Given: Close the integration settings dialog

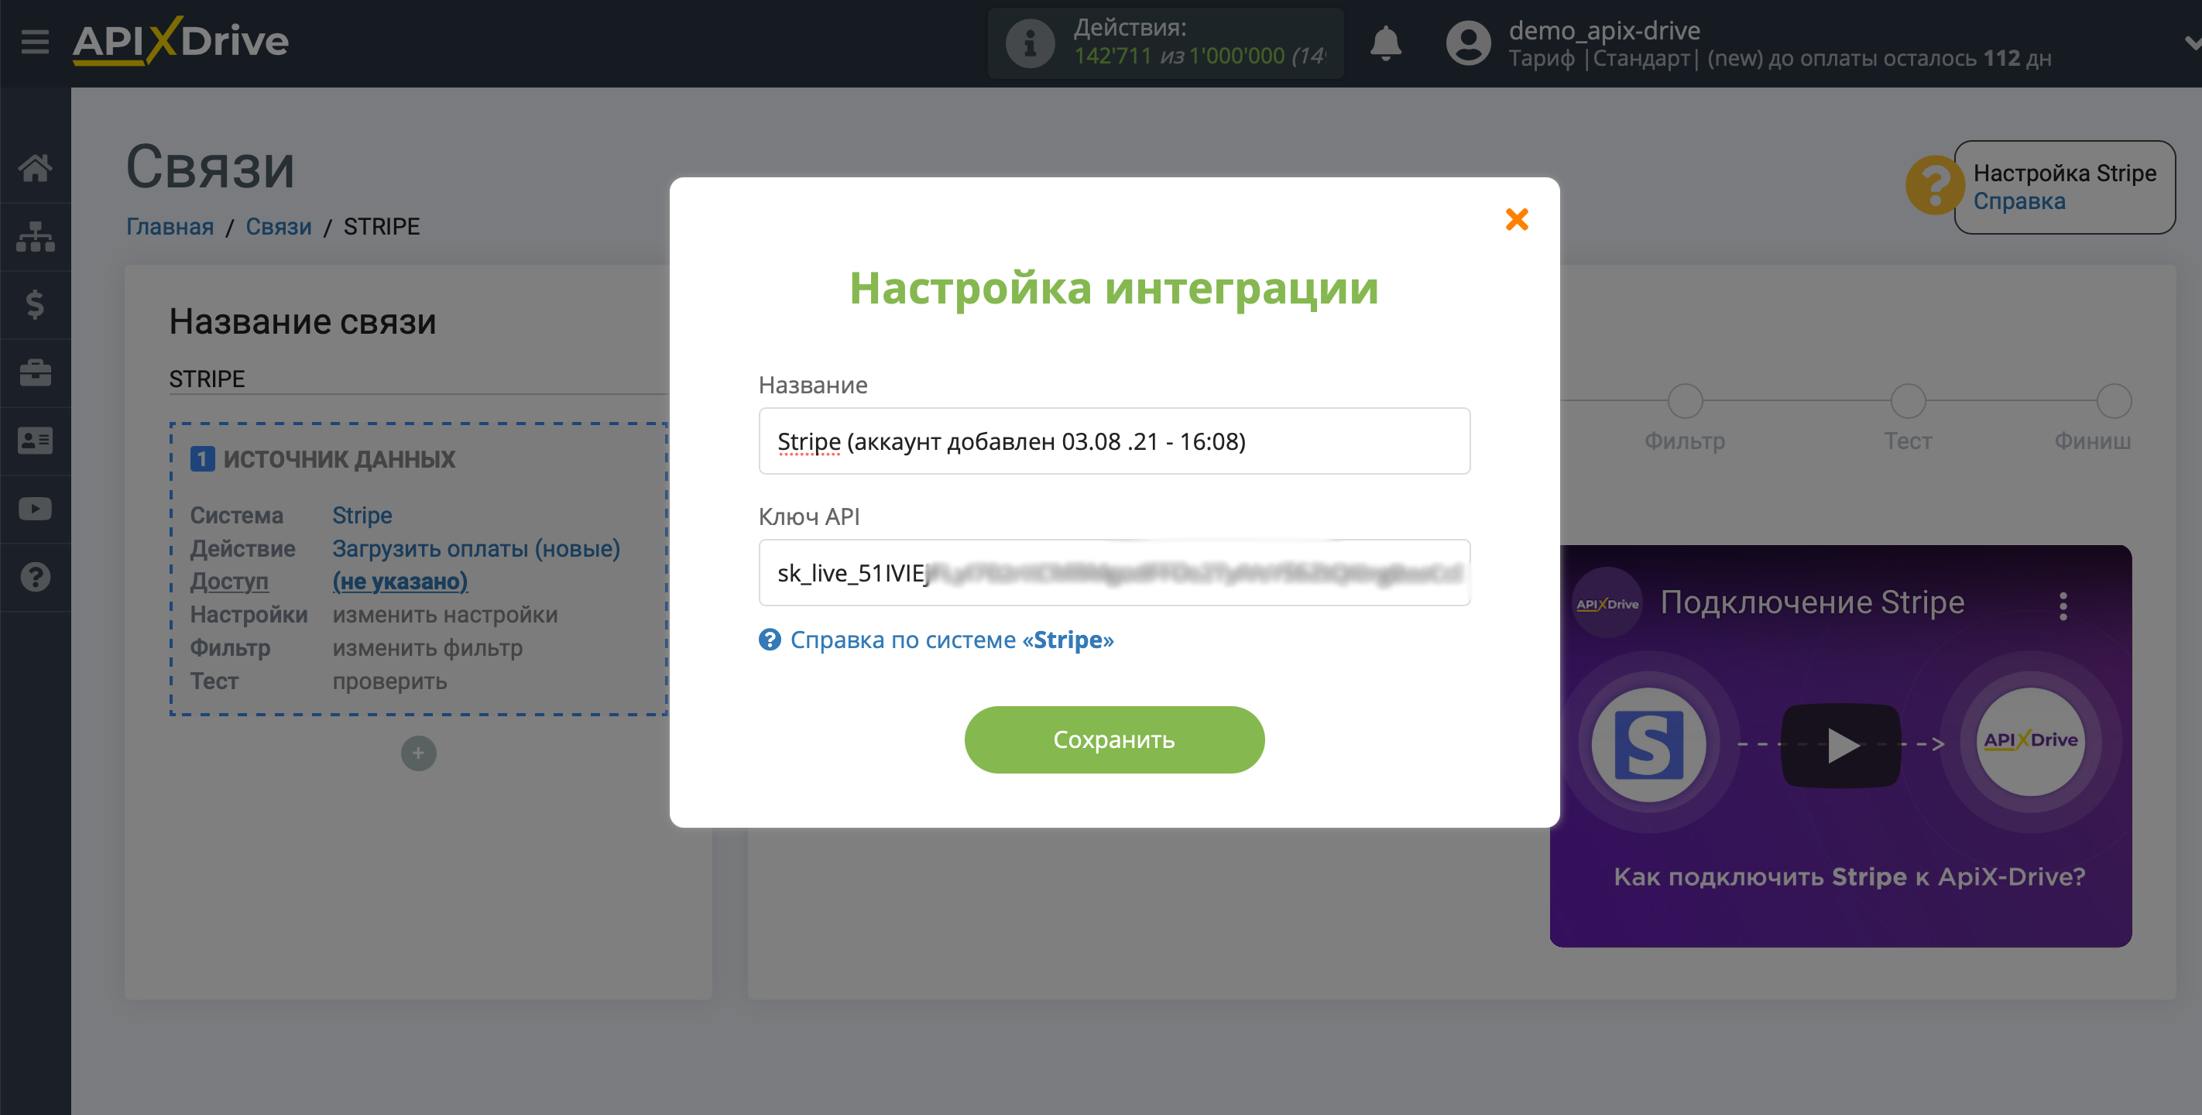Looking at the screenshot, I should (1517, 220).
